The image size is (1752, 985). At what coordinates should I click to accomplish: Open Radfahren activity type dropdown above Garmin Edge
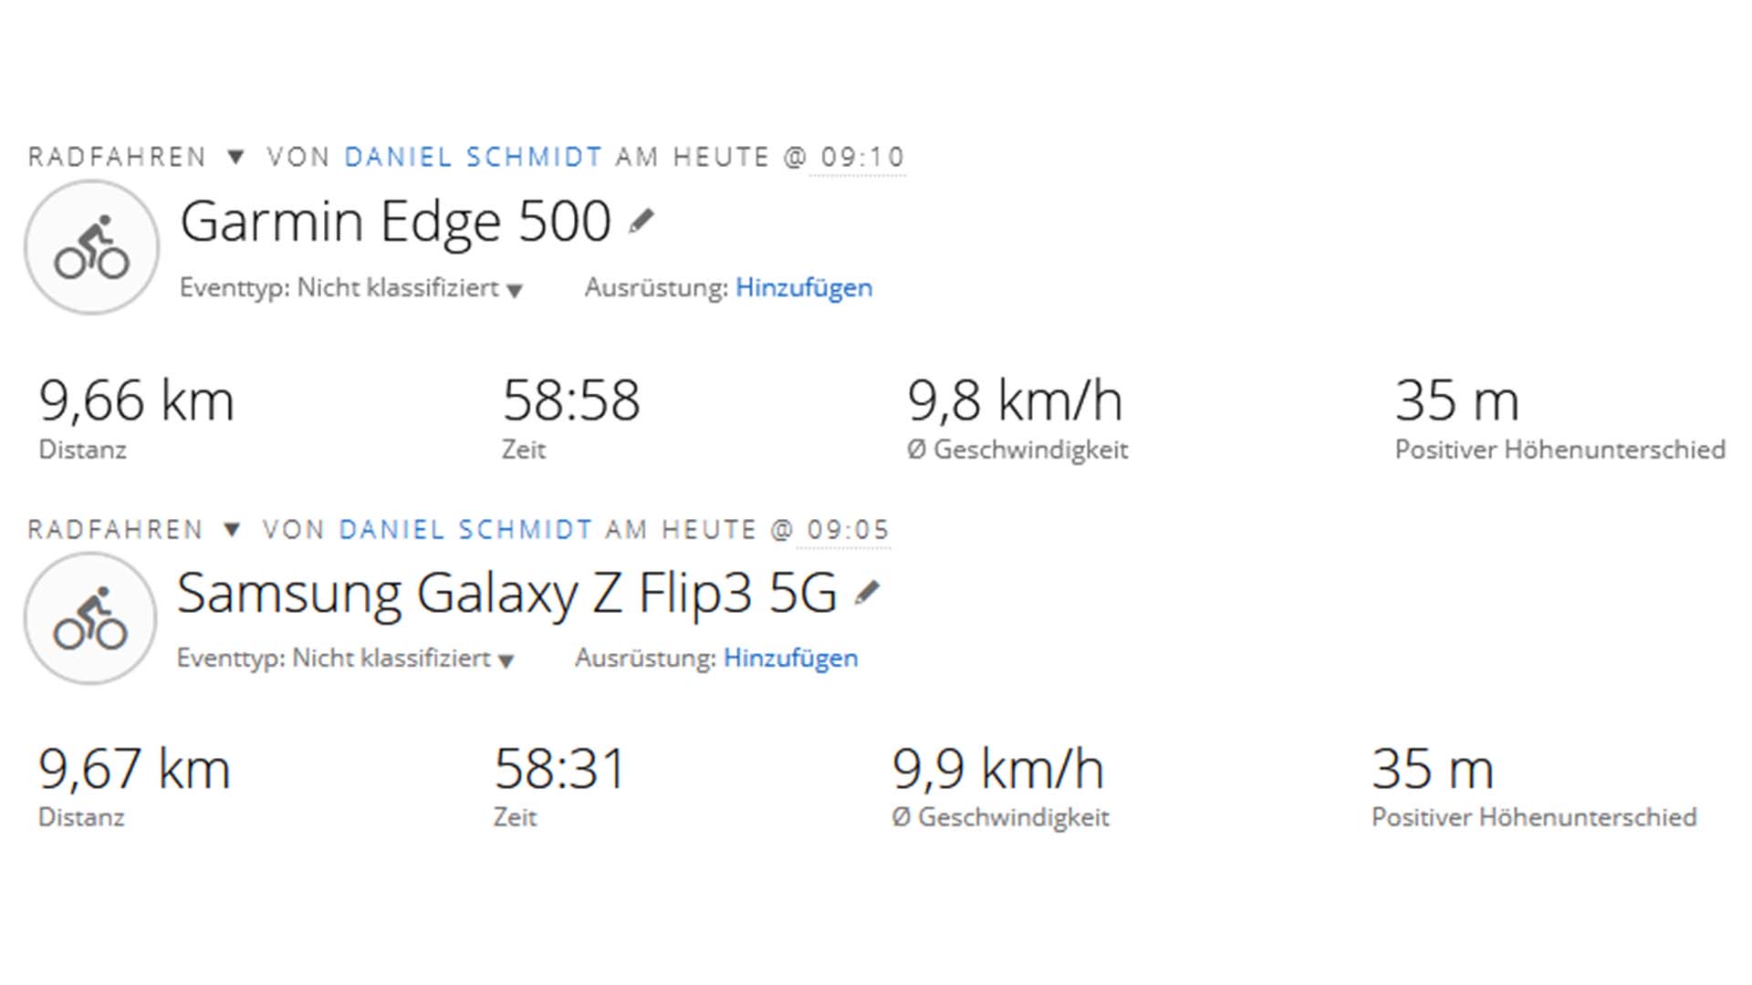(235, 157)
